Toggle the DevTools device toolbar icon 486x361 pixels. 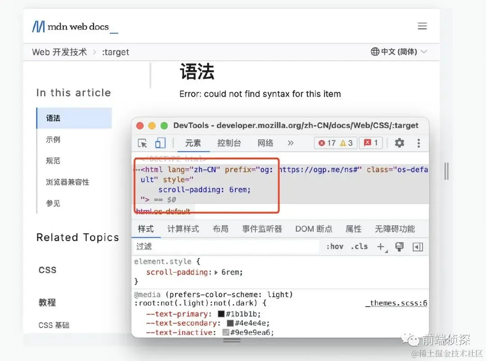point(160,143)
